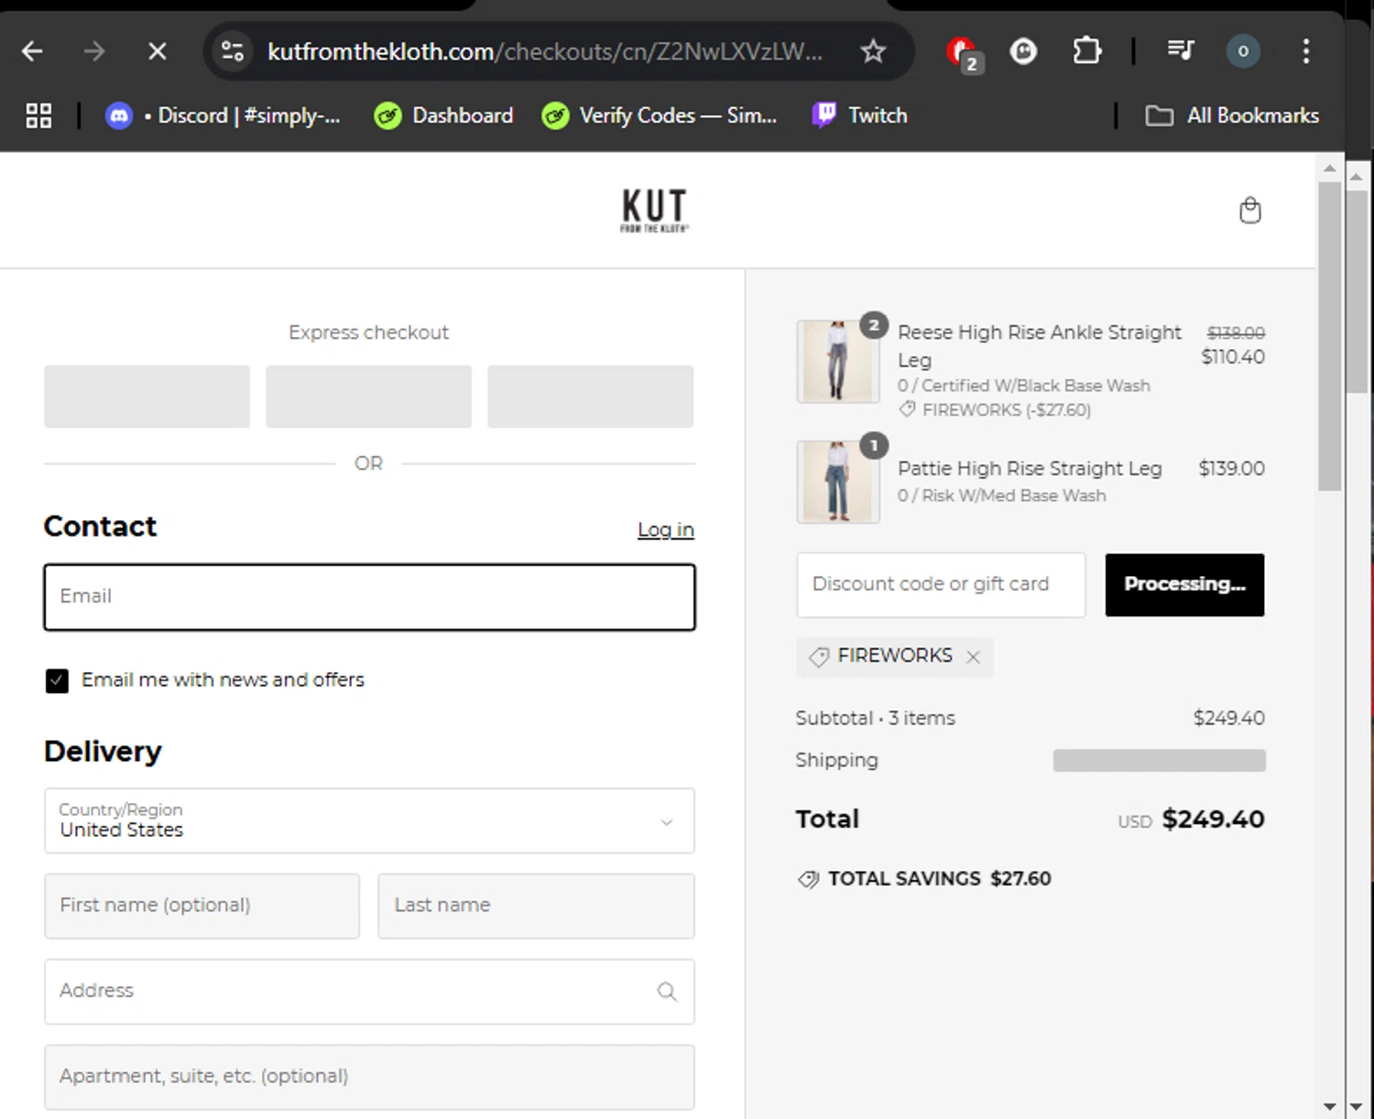Open site information icon in address bar
The height and width of the screenshot is (1119, 1374).
click(x=233, y=51)
